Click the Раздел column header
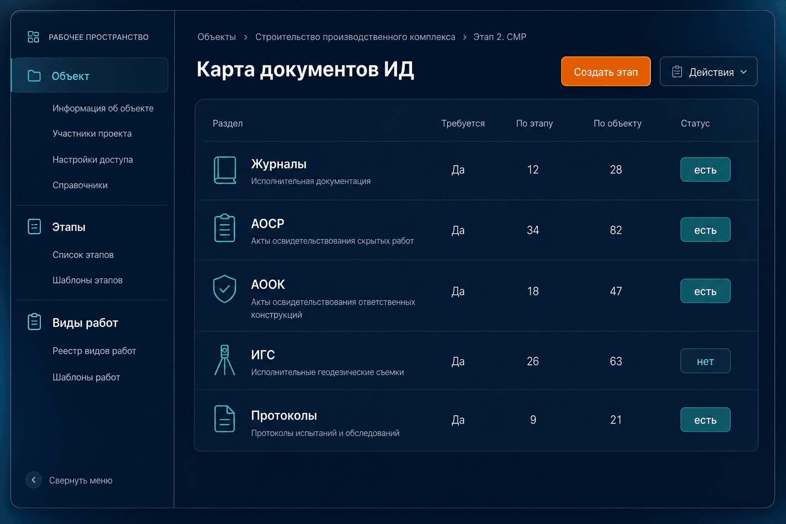Viewport: 786px width, 524px height. (228, 123)
